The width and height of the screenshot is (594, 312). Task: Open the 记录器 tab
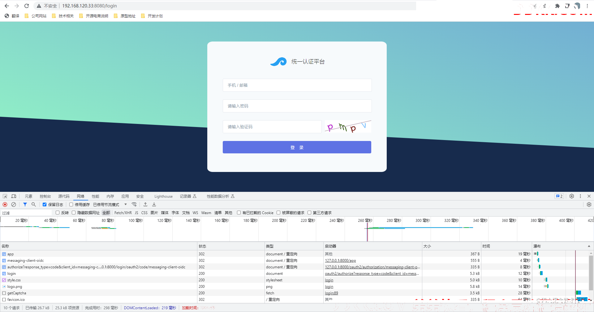[x=188, y=196]
